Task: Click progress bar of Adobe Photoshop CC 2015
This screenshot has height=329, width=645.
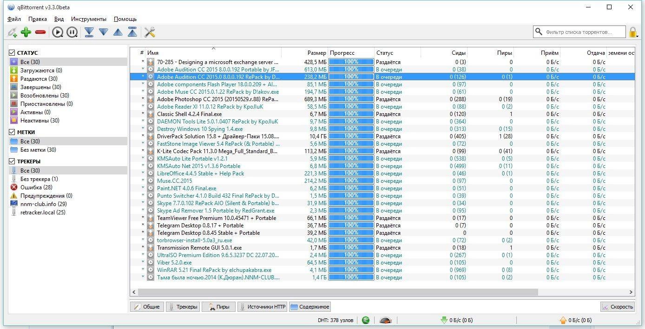Action: click(x=351, y=99)
